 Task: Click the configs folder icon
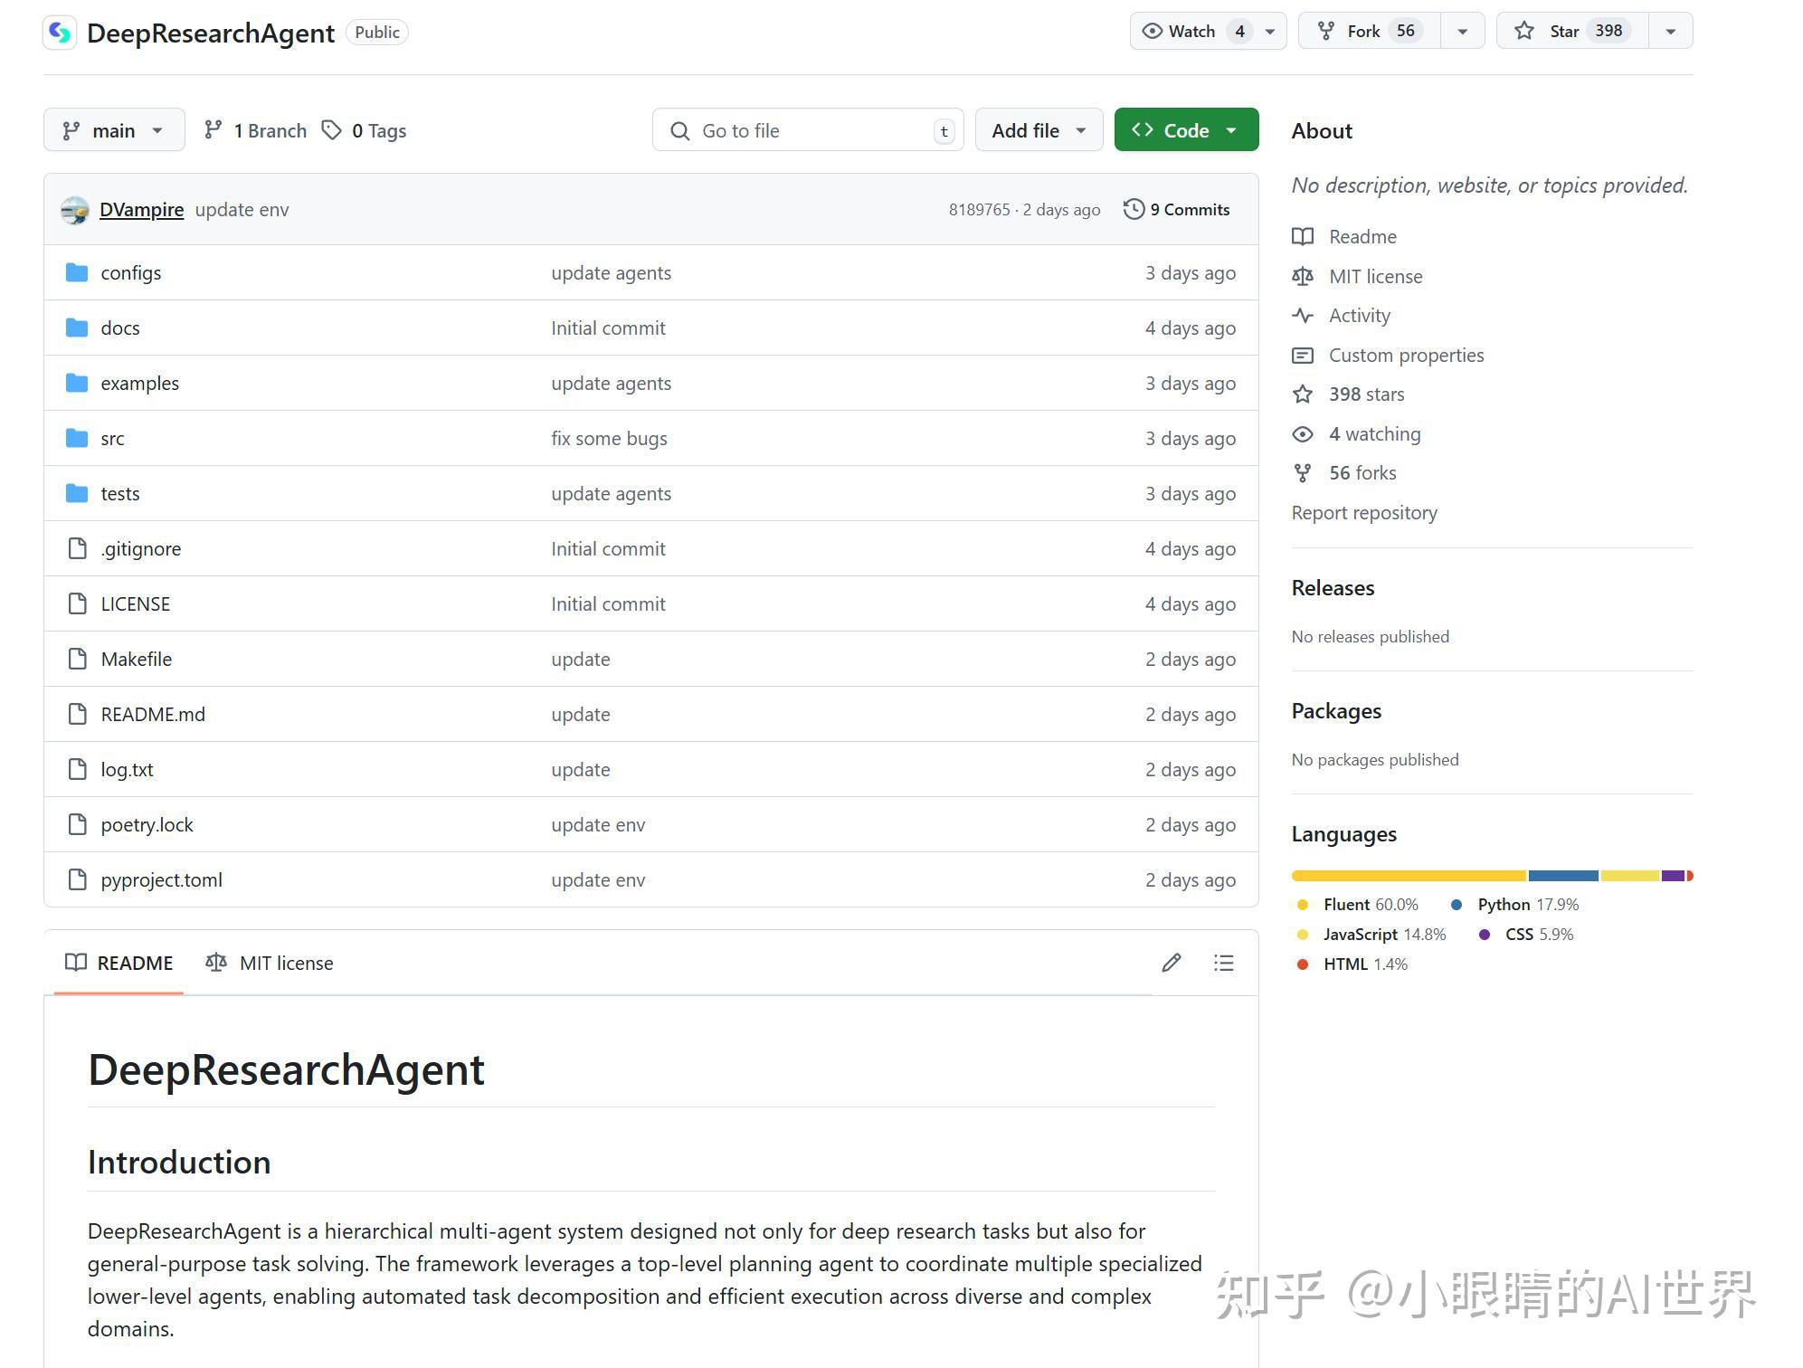[x=76, y=272]
